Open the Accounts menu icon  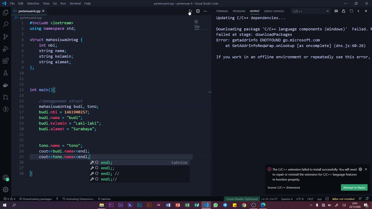click(6, 178)
